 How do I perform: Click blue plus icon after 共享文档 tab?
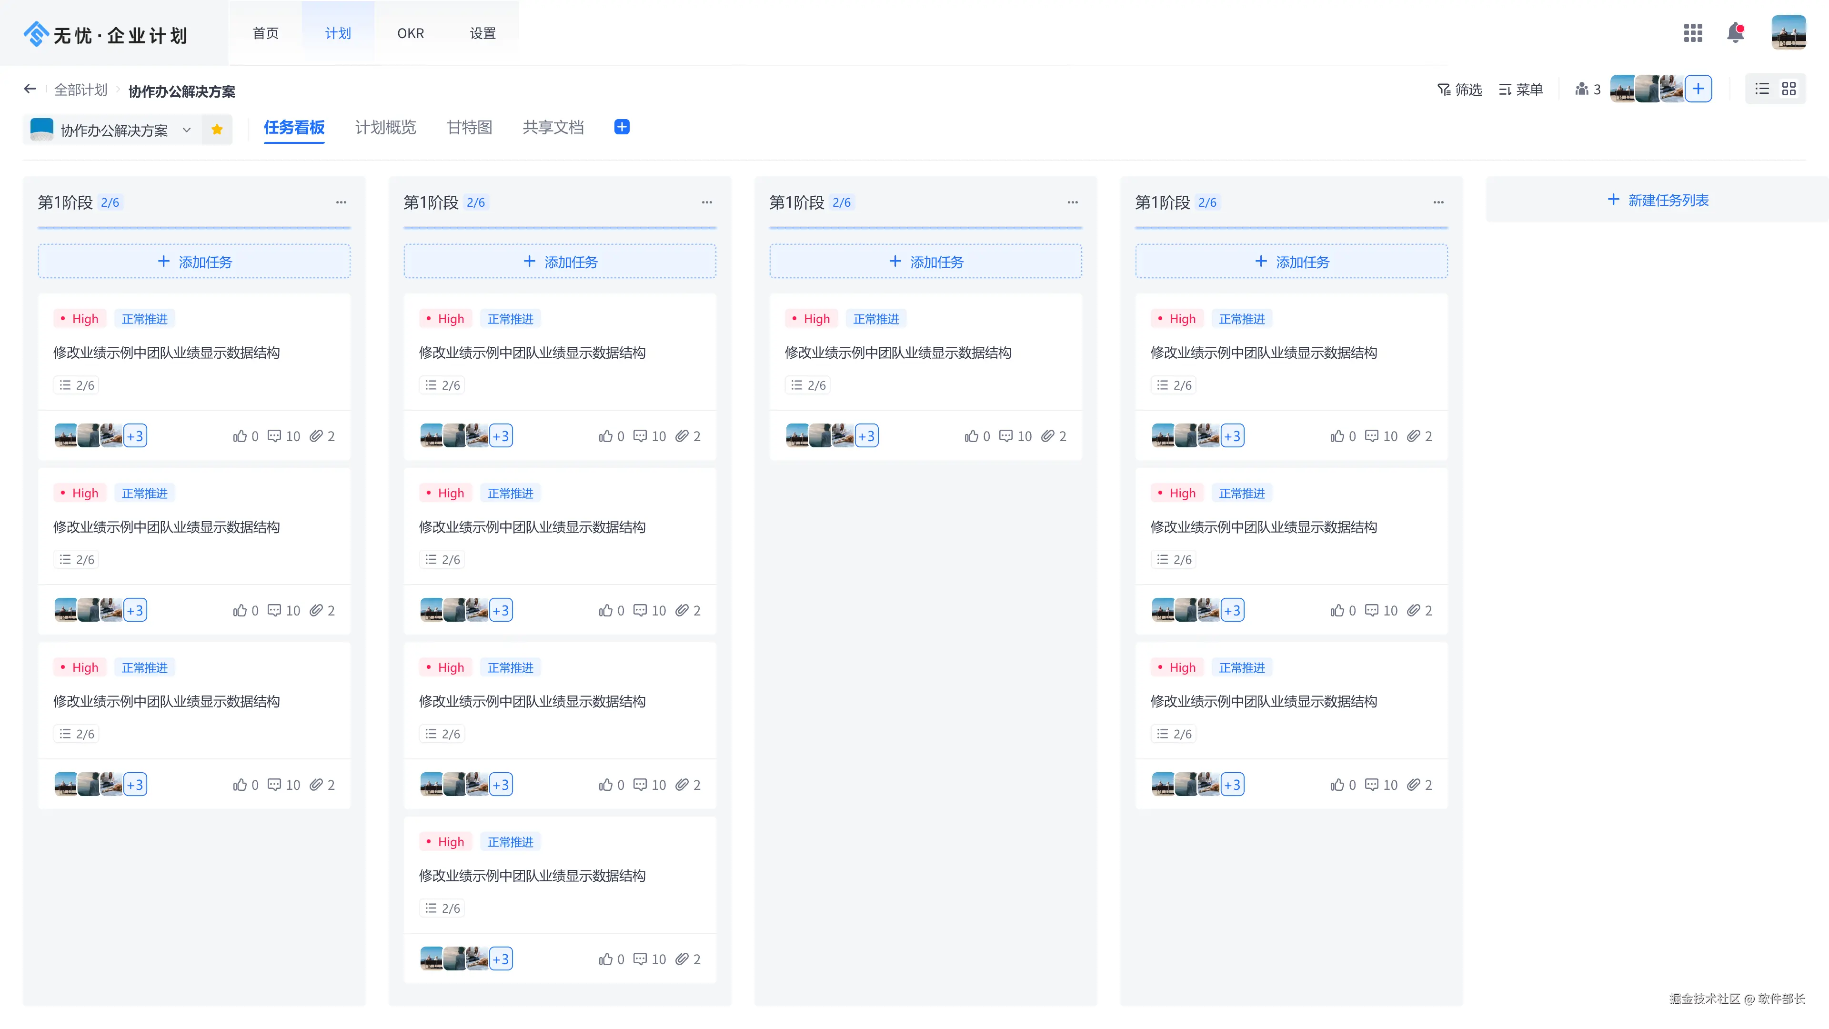click(x=621, y=127)
